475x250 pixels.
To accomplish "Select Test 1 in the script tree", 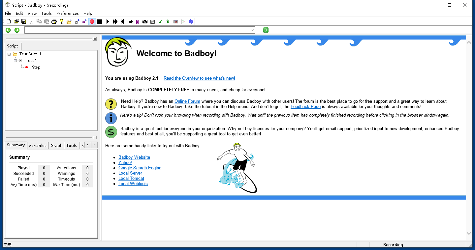I will coord(31,61).
